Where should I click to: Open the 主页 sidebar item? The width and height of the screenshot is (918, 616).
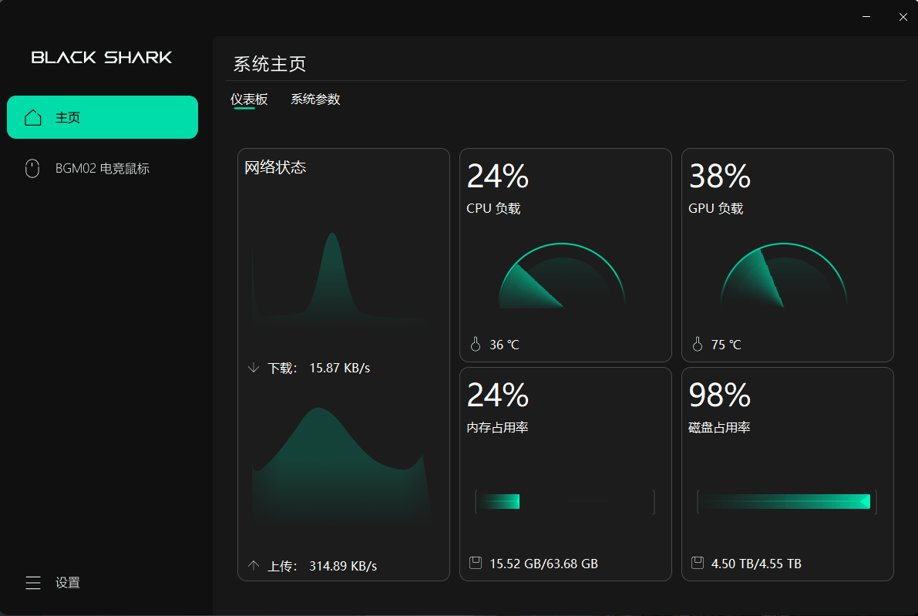103,117
